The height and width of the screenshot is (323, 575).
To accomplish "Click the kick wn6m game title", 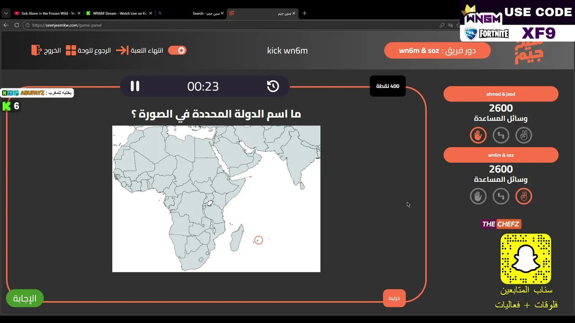I will (x=287, y=50).
